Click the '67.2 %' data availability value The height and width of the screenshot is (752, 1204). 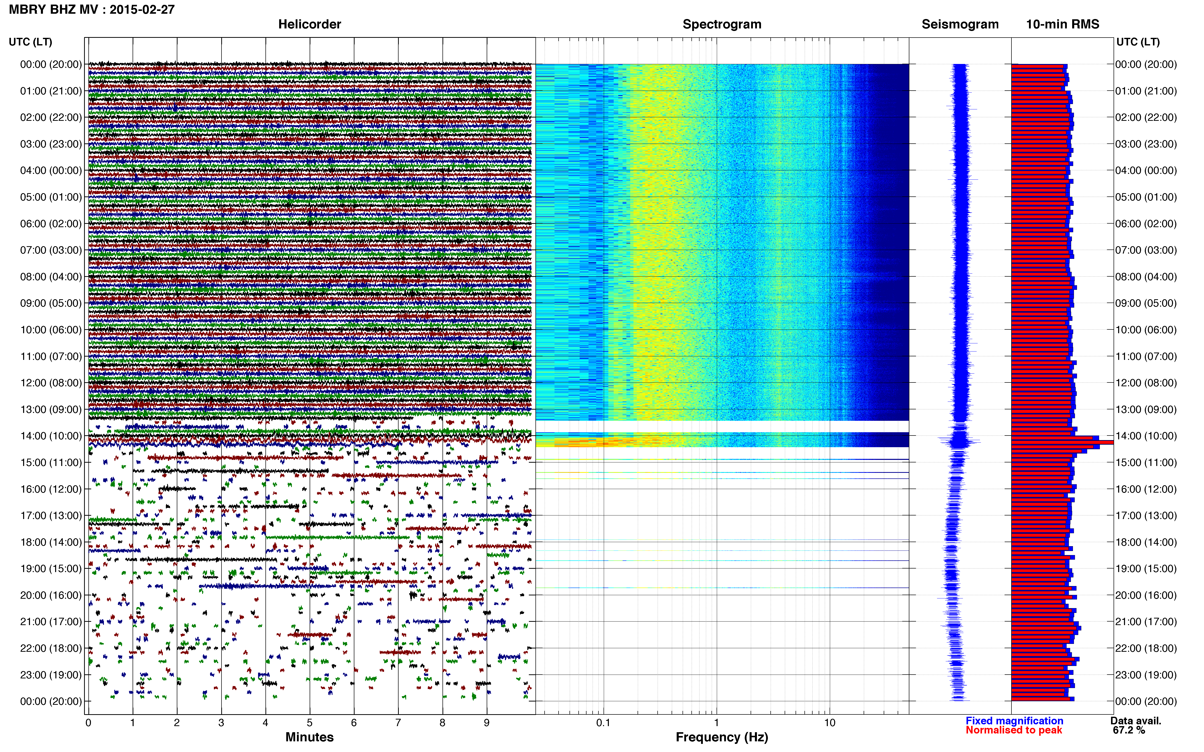click(1129, 730)
